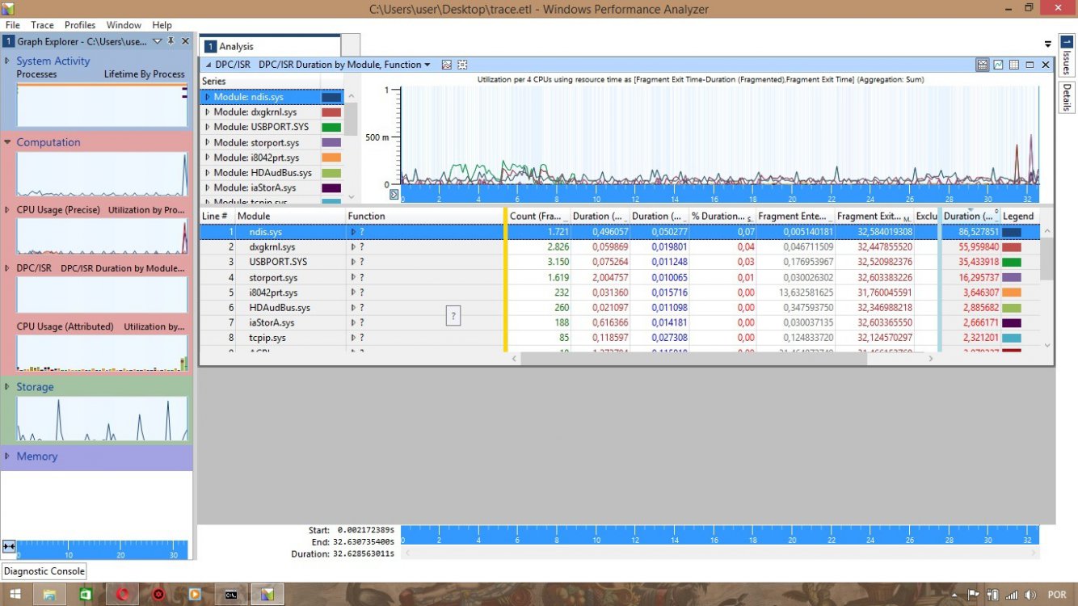Click small arrow button at the graph axis origin
Viewport: 1078px width, 606px height.
[x=394, y=194]
